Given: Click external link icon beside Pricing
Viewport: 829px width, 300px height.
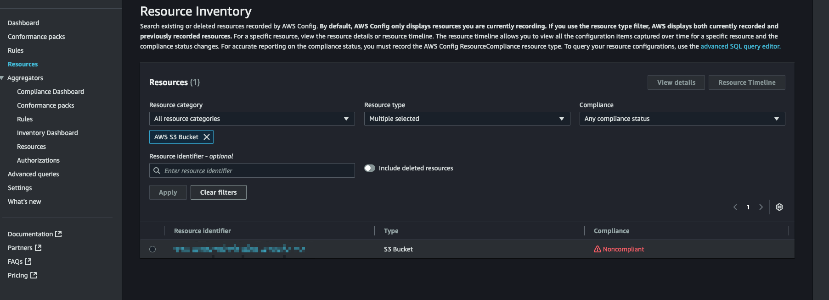Looking at the screenshot, I should point(34,275).
